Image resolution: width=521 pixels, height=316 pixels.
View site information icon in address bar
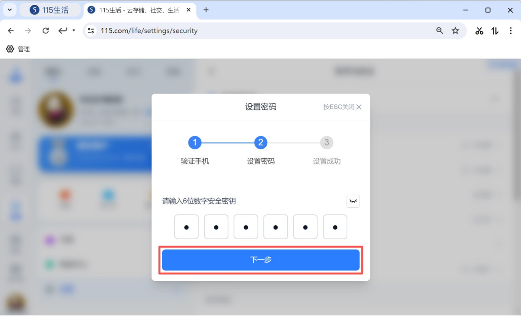91,30
